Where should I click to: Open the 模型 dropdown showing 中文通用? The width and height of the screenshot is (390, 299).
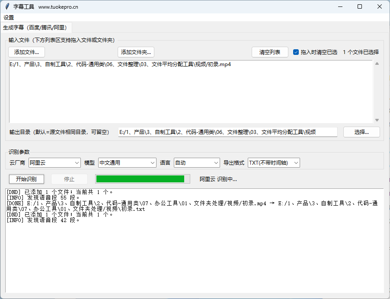click(127, 163)
